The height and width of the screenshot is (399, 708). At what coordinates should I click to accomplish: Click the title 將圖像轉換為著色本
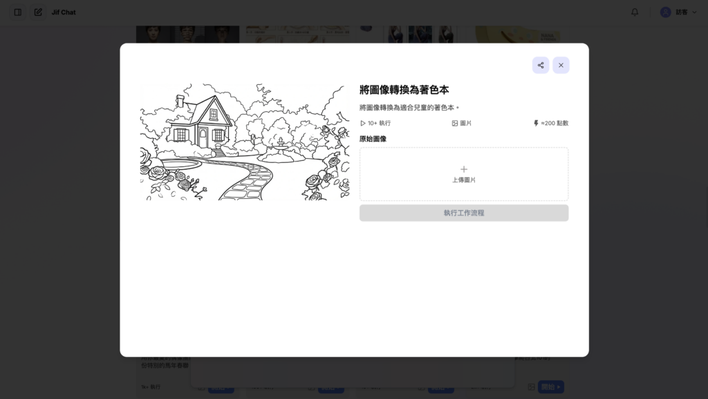point(404,90)
